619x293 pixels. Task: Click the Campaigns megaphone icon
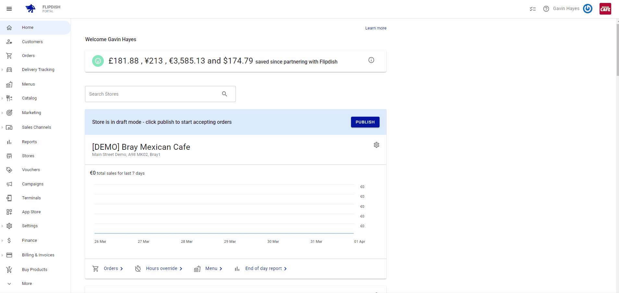(x=9, y=184)
